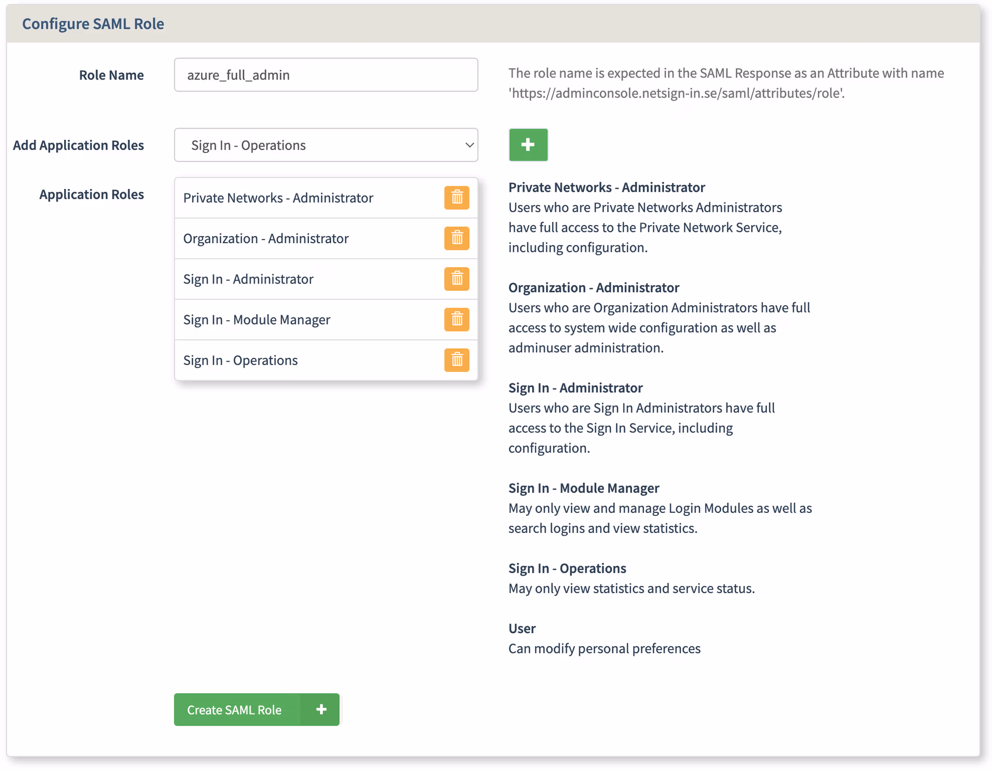The width and height of the screenshot is (992, 770).
Task: Remove Sign In - Module Manager role
Action: pyautogui.click(x=456, y=319)
